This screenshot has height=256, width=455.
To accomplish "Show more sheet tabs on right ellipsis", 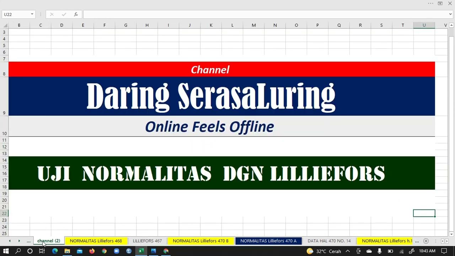I will click(x=417, y=241).
